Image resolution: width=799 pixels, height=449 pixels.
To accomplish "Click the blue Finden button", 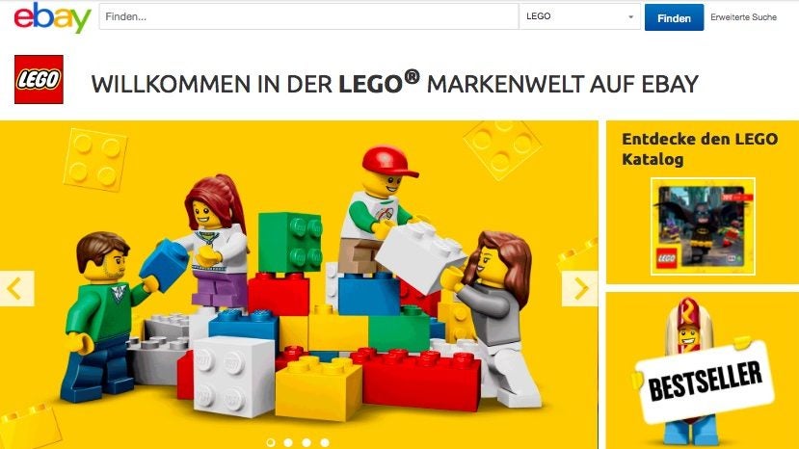I will click(674, 17).
